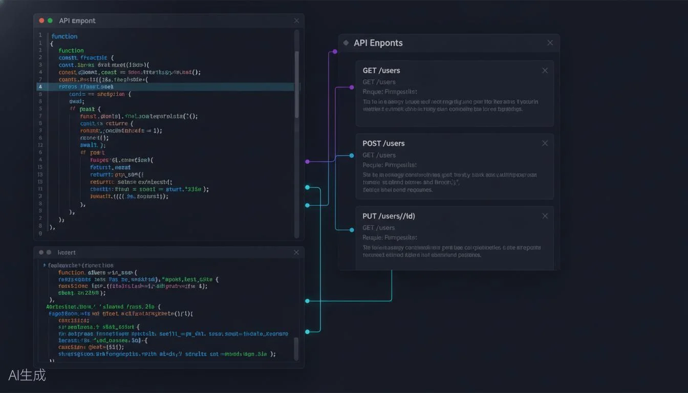Dismiss the PUT /users/id endpoint card

(545, 216)
